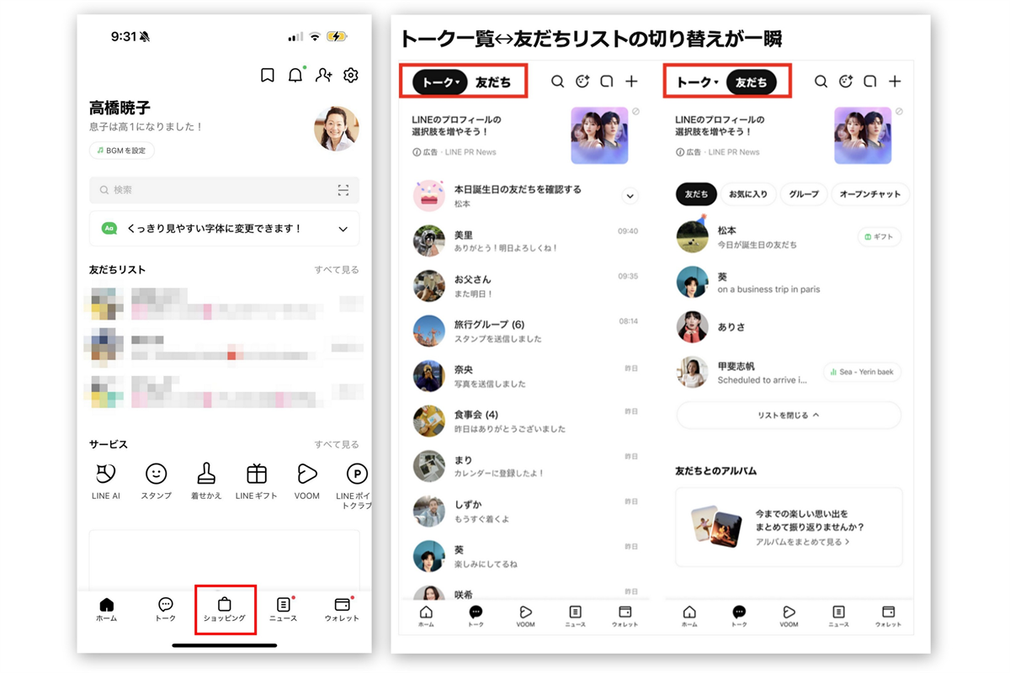Tap the add friend icon on Home screen
This screenshot has height=673, width=1010.
click(x=324, y=76)
